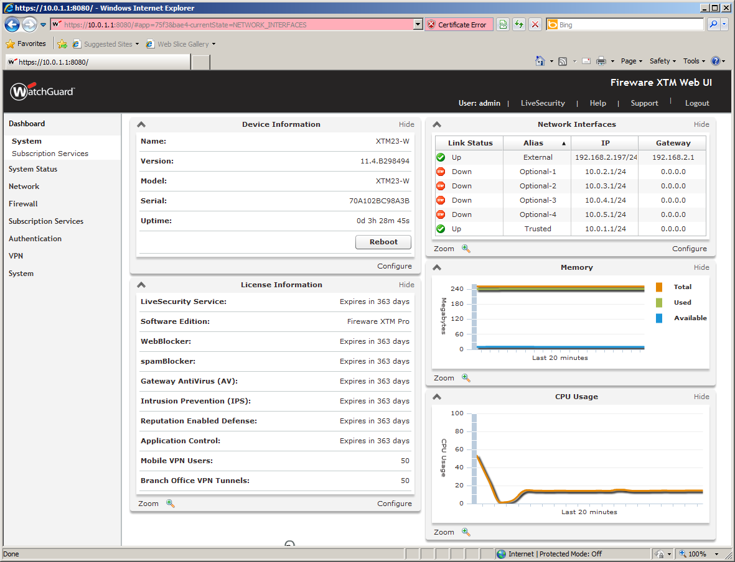Click Configure link in License Information

coord(395,504)
